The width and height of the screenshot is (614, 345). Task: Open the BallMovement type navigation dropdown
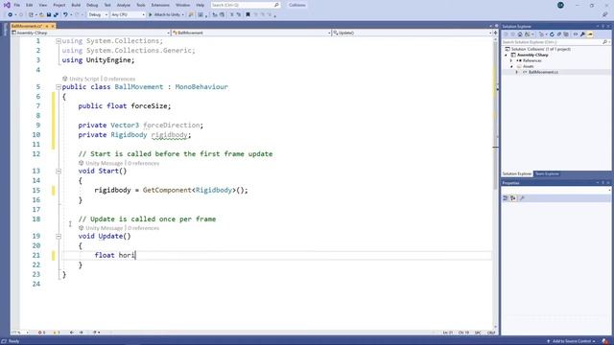click(x=251, y=33)
